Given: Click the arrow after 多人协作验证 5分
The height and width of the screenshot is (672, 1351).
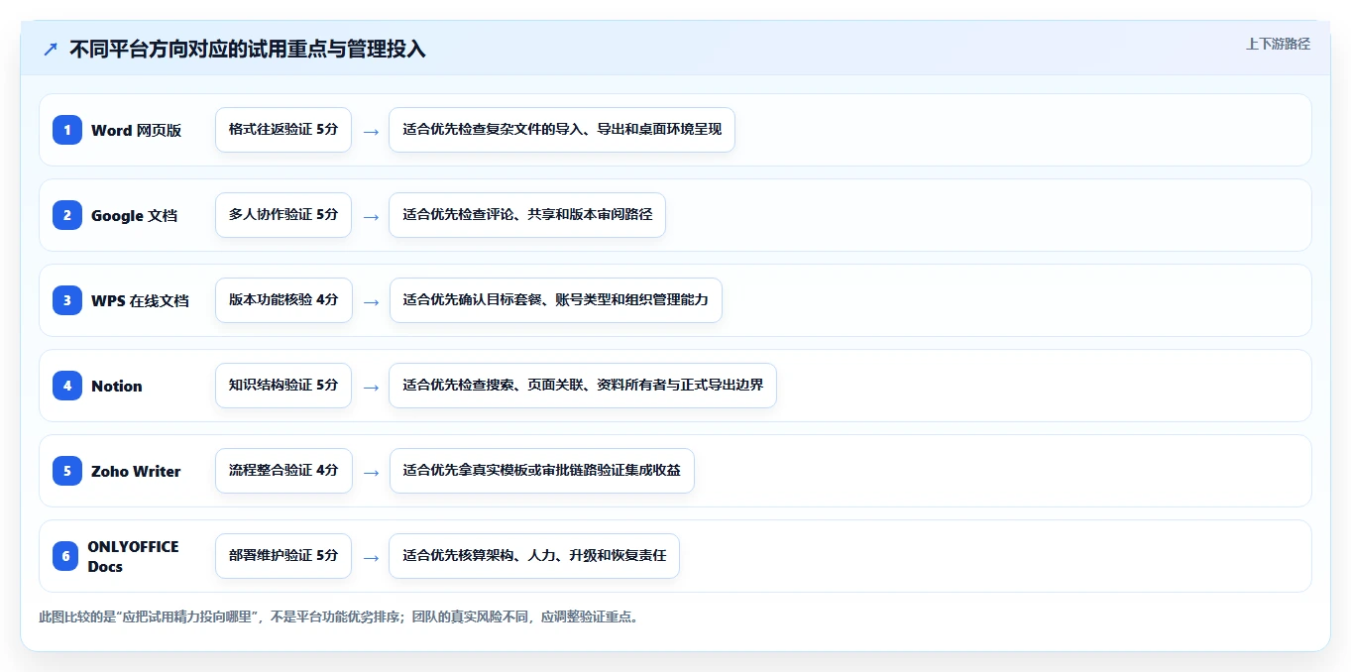Looking at the screenshot, I should pos(371,216).
